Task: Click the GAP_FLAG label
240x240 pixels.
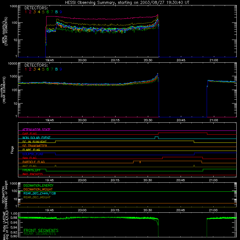Action: 29,133
